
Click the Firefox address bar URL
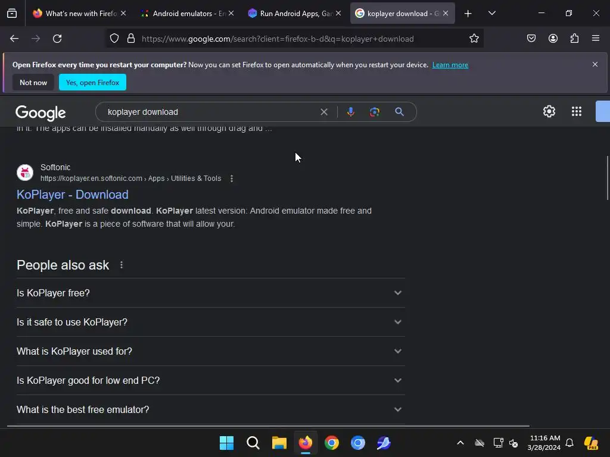278,39
